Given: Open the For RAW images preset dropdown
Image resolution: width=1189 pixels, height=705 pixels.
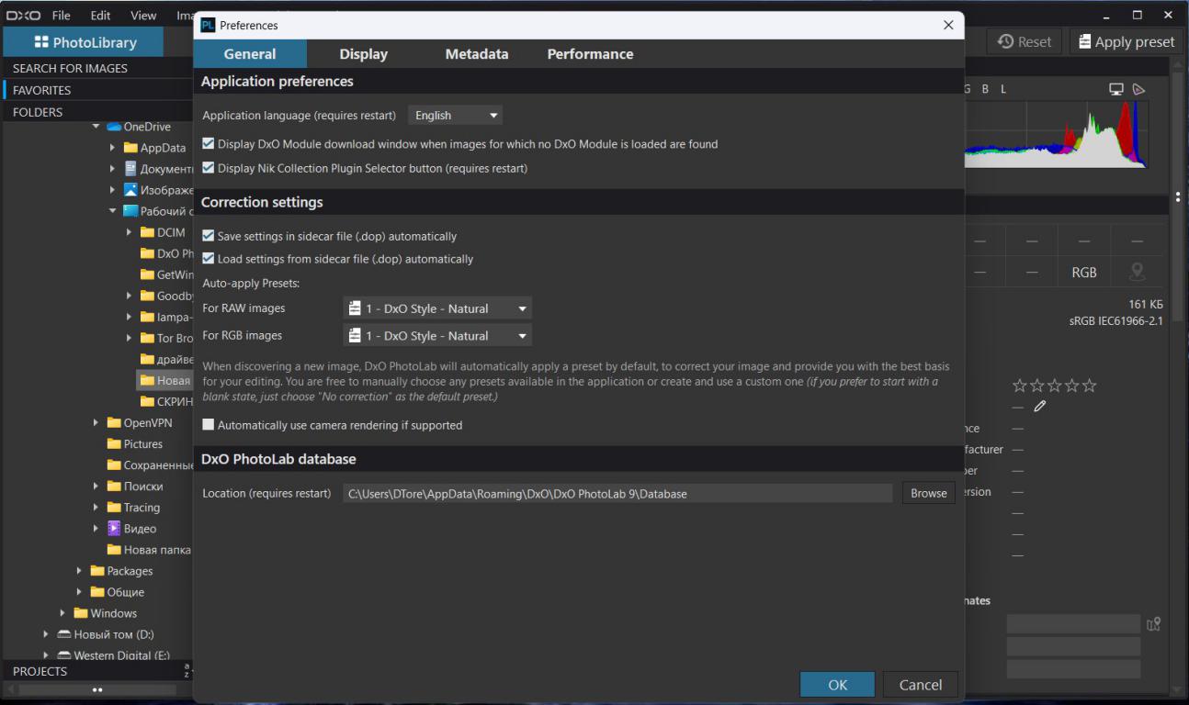Looking at the screenshot, I should click(437, 308).
